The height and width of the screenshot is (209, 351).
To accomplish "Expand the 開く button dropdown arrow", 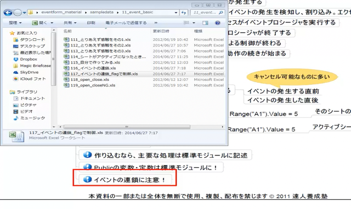I will pos(52,23).
